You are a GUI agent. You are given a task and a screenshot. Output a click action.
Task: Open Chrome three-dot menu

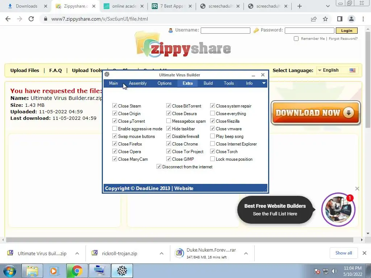click(363, 19)
